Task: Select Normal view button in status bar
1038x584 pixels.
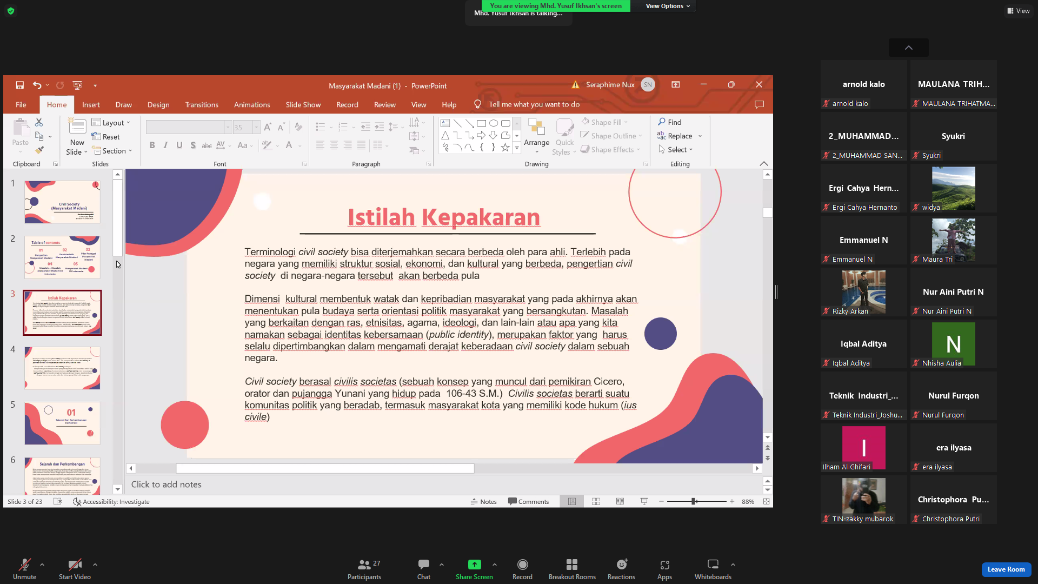Action: [572, 502]
